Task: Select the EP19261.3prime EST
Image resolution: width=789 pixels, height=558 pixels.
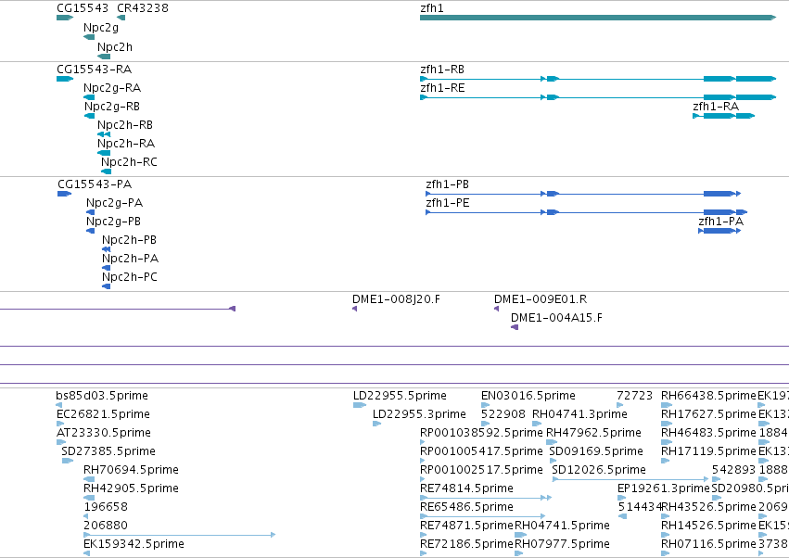Action: coord(621,498)
